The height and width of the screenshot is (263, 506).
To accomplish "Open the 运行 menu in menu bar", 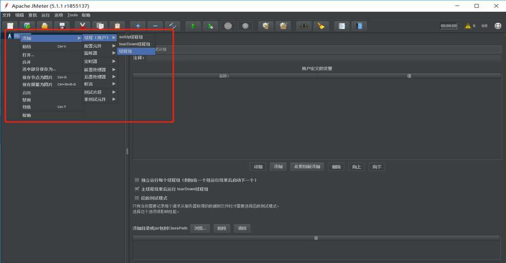I will point(46,15).
